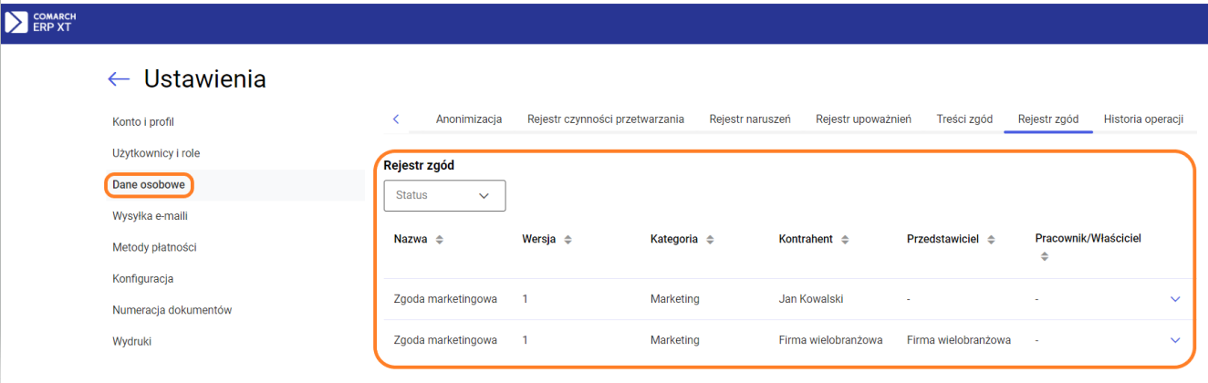
Task: Sort by Przedstawiciel column sort icon
Action: click(991, 240)
